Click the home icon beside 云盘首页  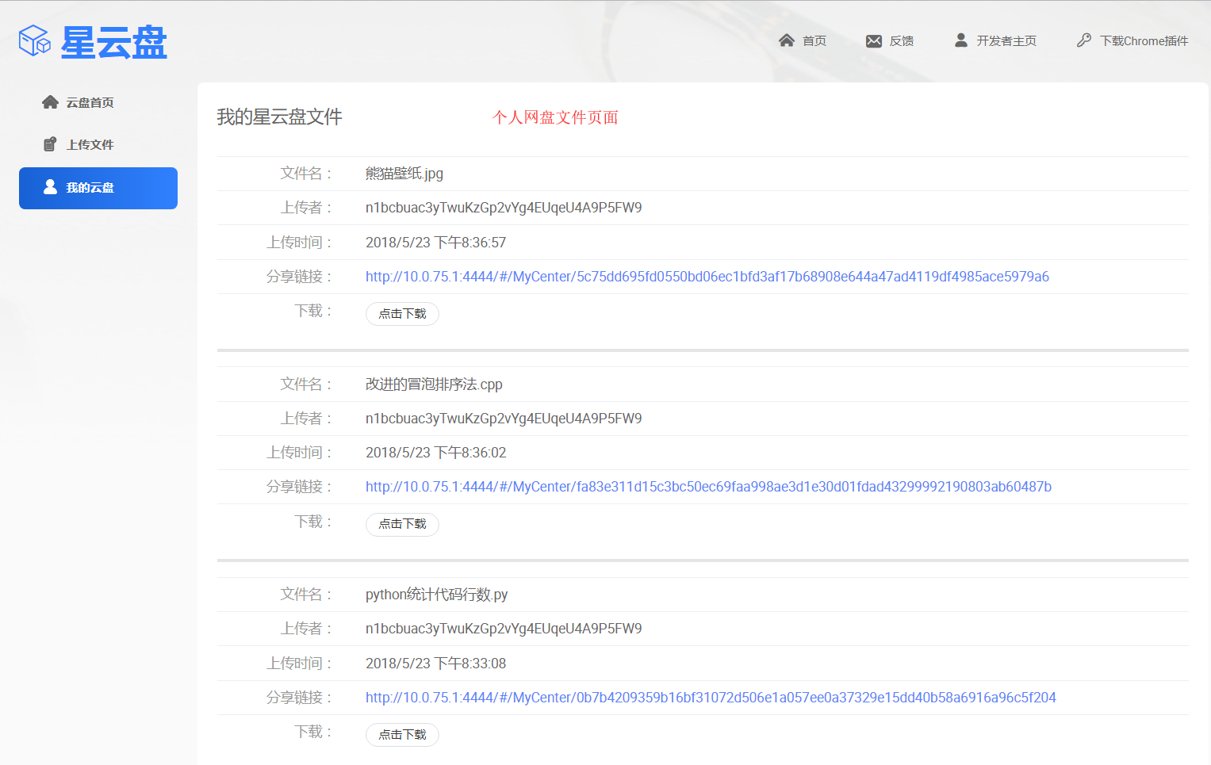click(51, 102)
